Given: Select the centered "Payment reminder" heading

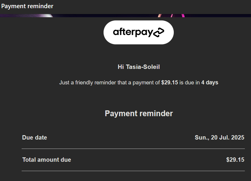Looking at the screenshot, I should click(139, 114).
